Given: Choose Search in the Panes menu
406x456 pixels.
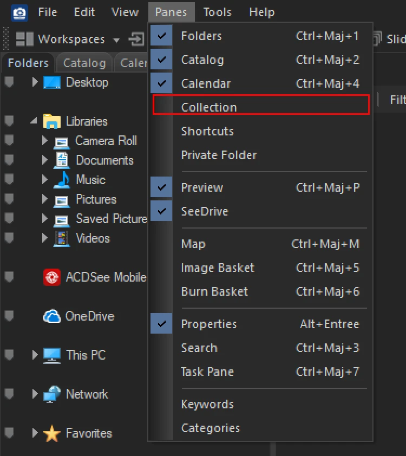Looking at the screenshot, I should (x=261, y=348).
